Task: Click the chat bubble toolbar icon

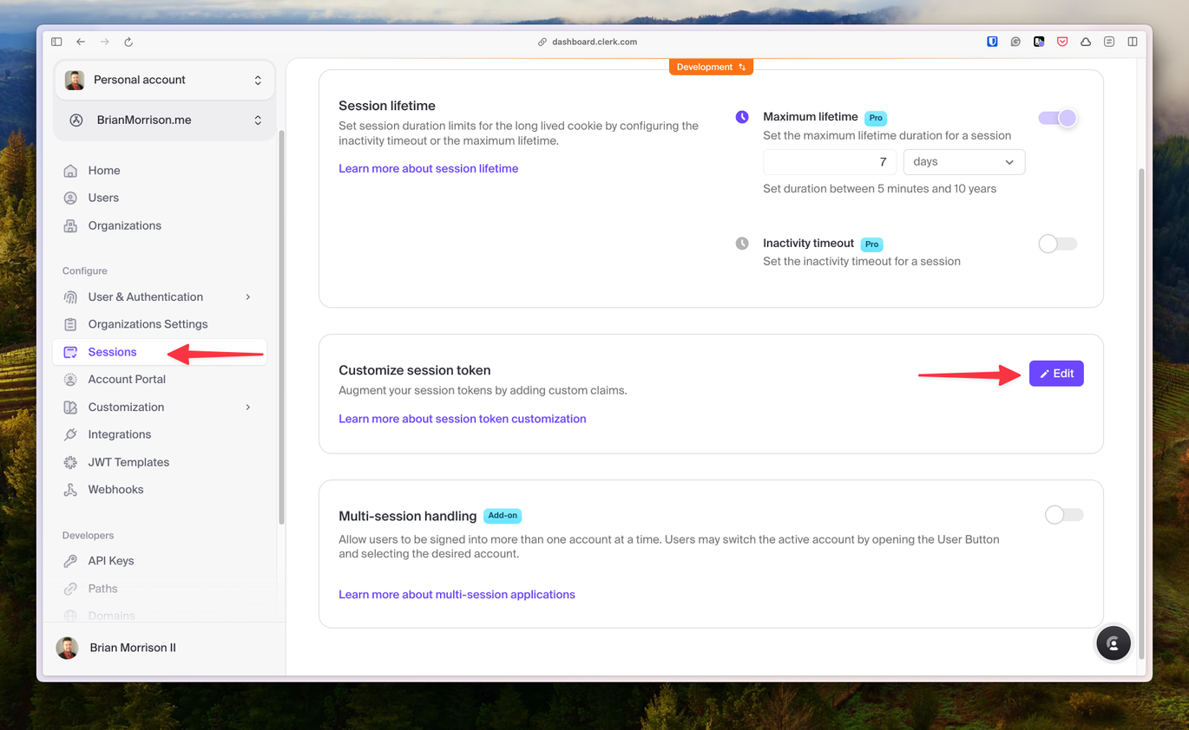Action: [1015, 42]
